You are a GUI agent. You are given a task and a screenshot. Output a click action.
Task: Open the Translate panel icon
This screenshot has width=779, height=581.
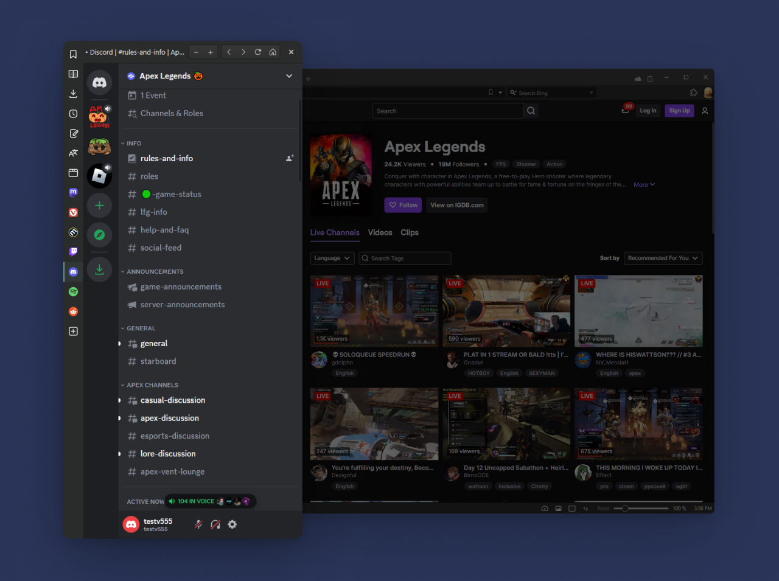(x=73, y=153)
